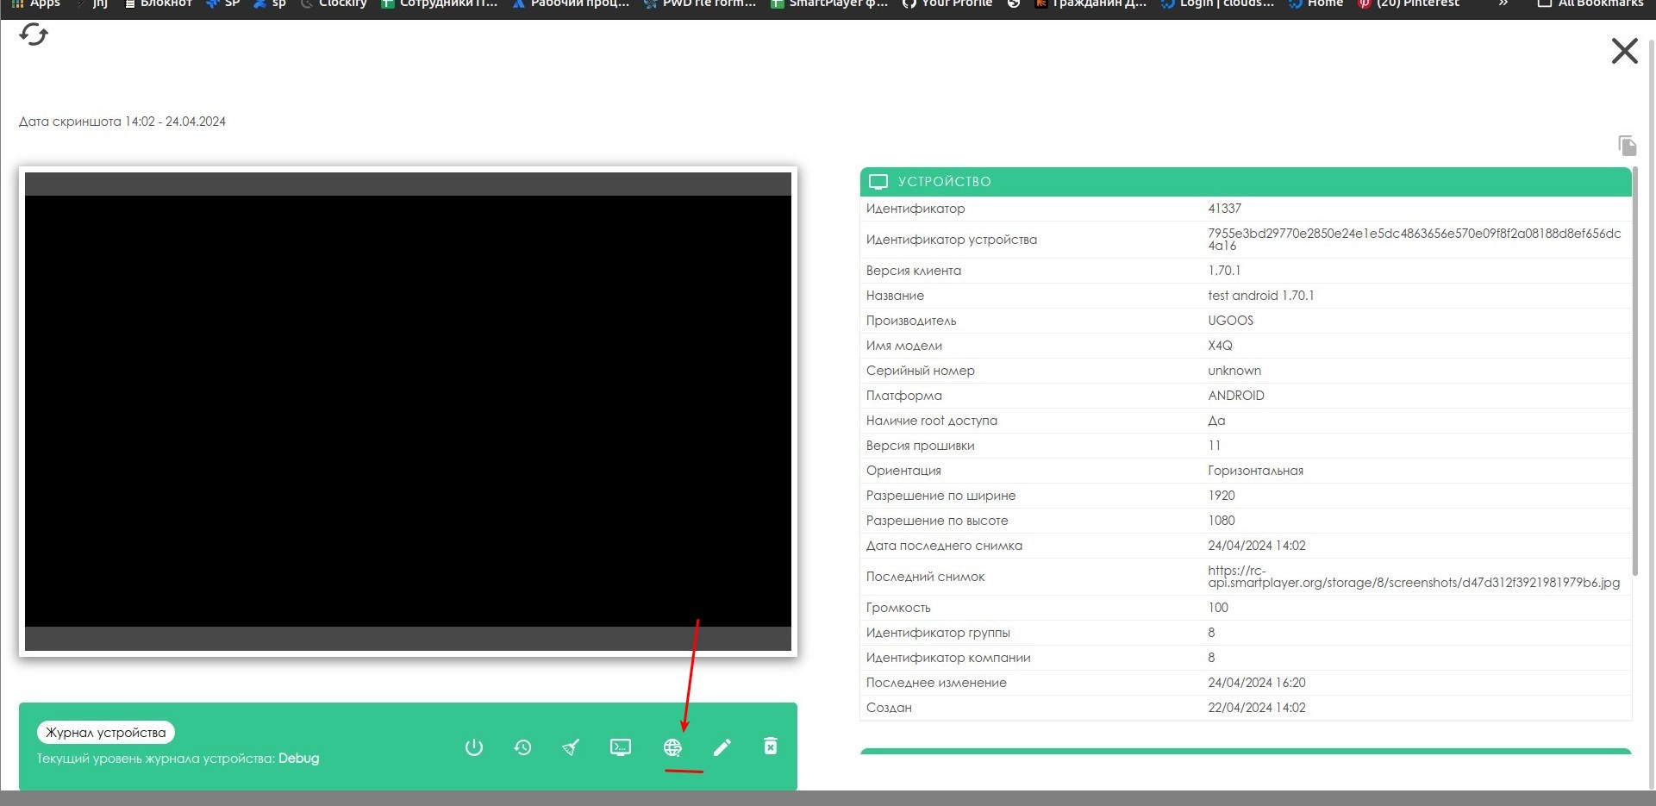The image size is (1656, 806).
Task: Open the history clock icon
Action: pos(522,747)
